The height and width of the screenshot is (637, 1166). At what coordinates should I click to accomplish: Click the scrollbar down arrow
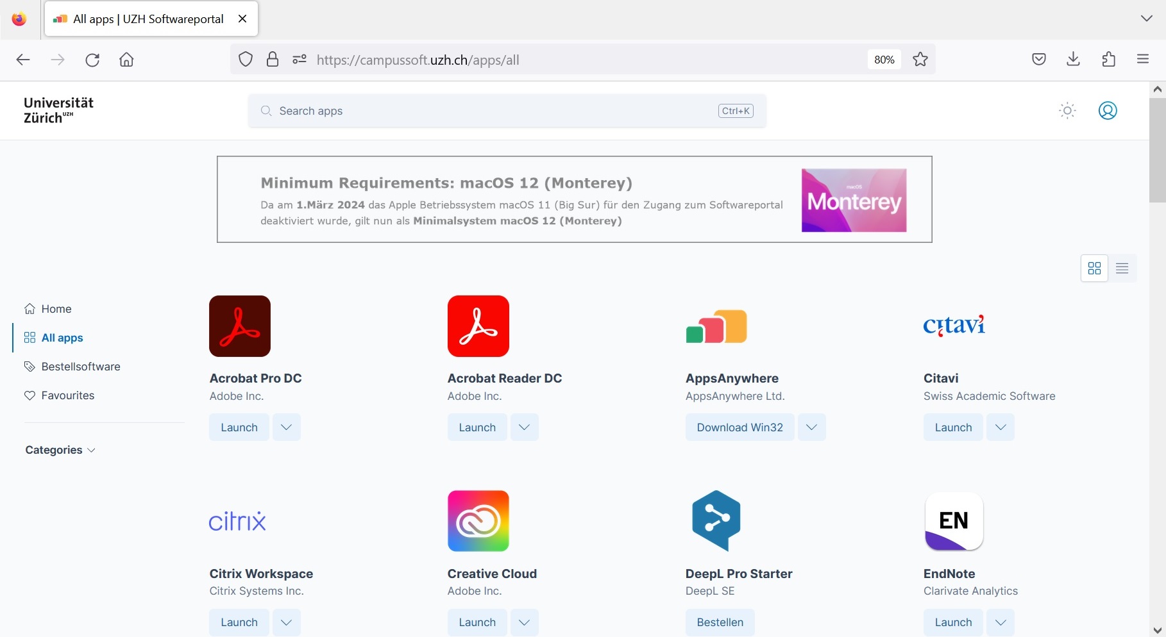[1158, 630]
